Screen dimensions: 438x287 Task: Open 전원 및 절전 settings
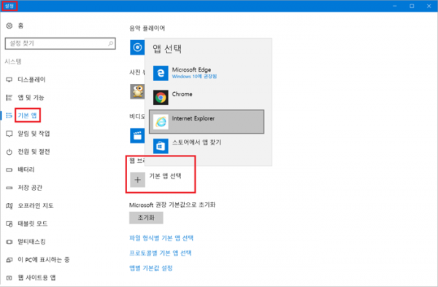(34, 152)
